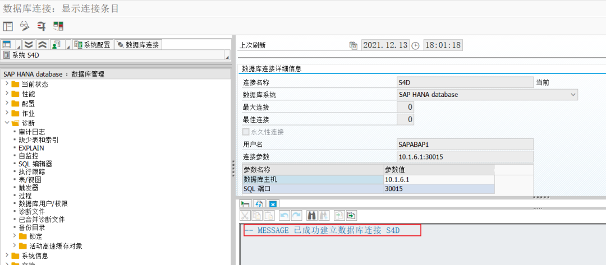Open 数据库连接 button

(x=138, y=45)
